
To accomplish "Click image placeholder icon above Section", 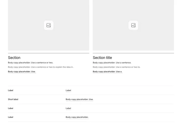I will pyautogui.click(x=49, y=25).
